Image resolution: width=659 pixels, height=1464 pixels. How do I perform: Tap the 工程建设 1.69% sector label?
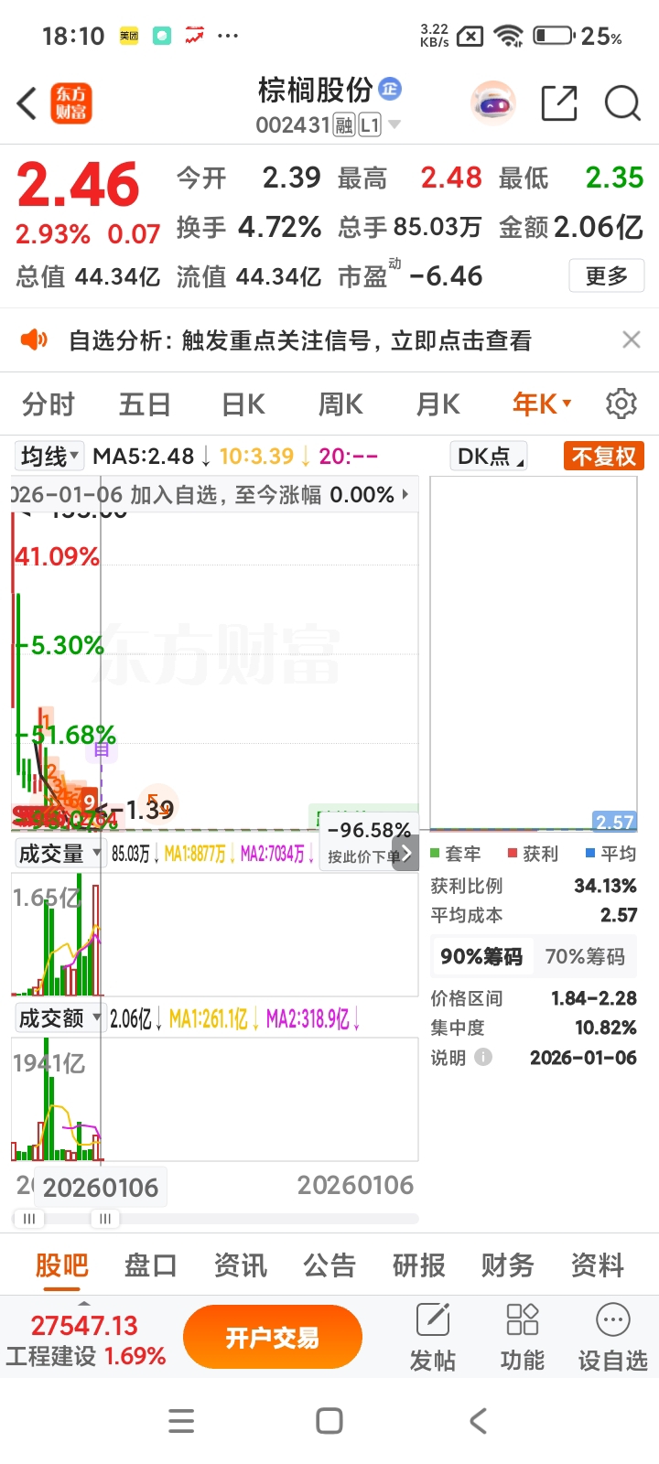(x=85, y=1356)
